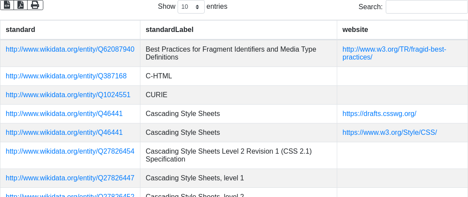Click the Cascading Style Sheets, level 1 cell
Viewport: 468px width, 197px height.
195,178
